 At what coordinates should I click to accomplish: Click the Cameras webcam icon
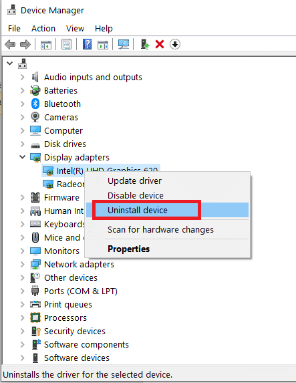(35, 117)
